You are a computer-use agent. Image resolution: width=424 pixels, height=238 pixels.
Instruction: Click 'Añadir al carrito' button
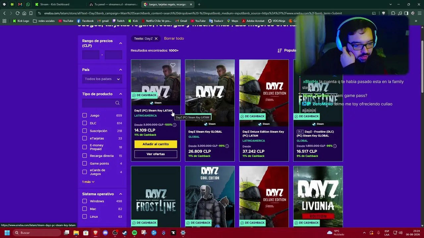156,144
